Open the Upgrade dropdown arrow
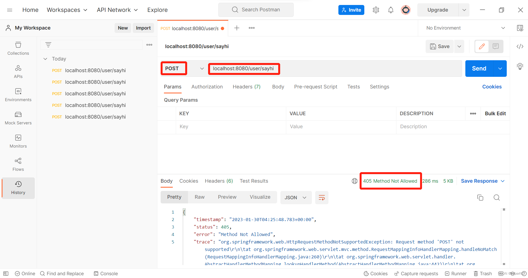The height and width of the screenshot is (278, 528). pyautogui.click(x=464, y=10)
